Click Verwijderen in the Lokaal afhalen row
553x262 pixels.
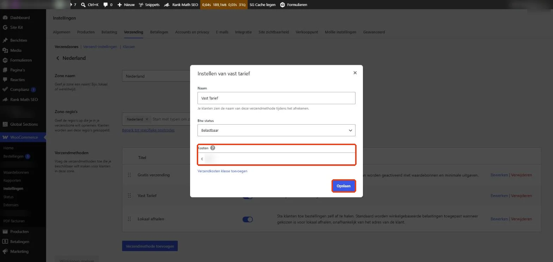522,219
